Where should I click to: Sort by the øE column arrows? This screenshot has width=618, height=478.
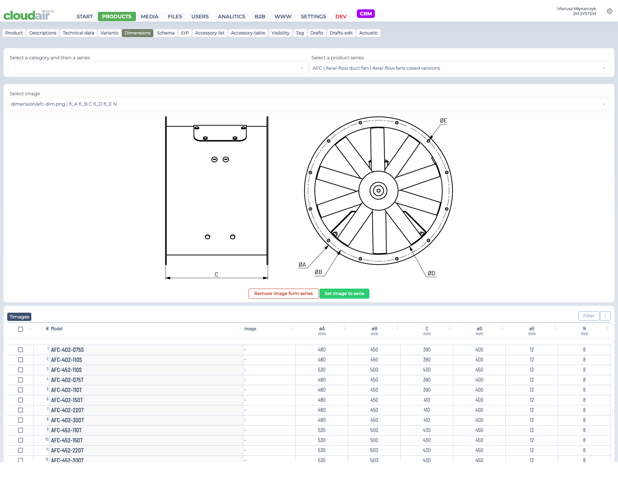pos(555,328)
